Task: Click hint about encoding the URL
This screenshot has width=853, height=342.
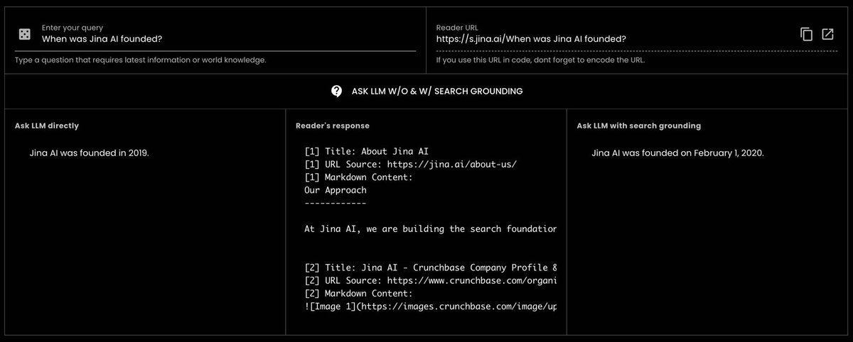Action: click(x=541, y=60)
